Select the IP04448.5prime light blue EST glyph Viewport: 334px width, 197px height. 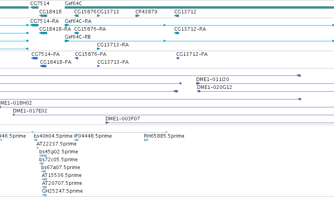(76, 140)
